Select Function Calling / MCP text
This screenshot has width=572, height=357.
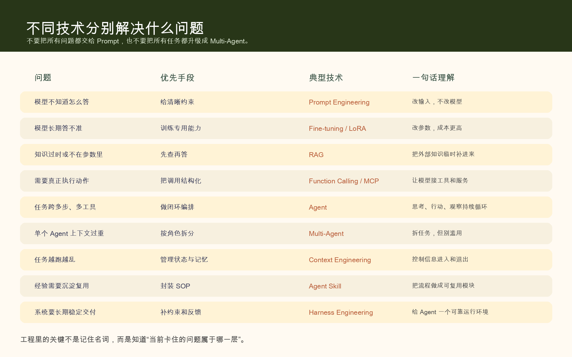pyautogui.click(x=343, y=181)
